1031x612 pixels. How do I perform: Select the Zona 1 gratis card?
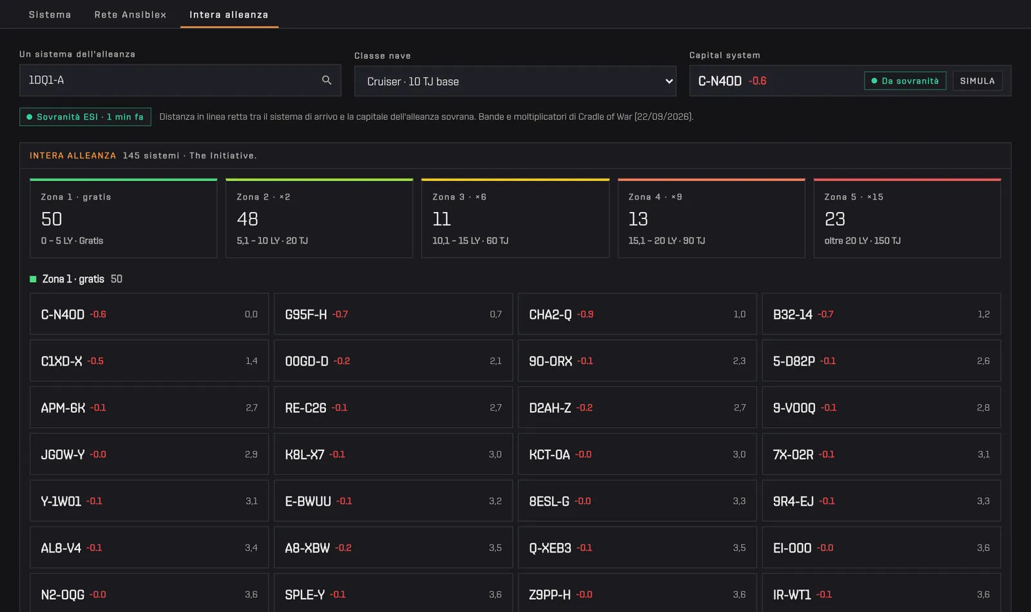123,218
